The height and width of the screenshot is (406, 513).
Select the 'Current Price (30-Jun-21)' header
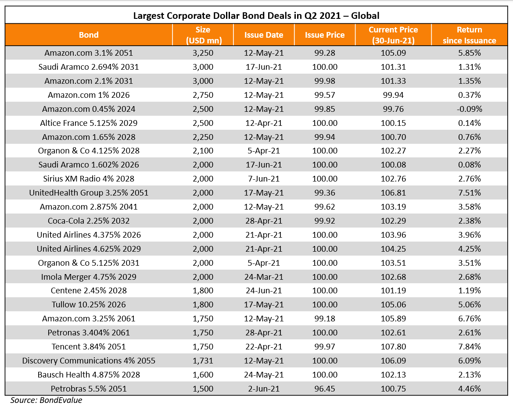click(x=393, y=35)
